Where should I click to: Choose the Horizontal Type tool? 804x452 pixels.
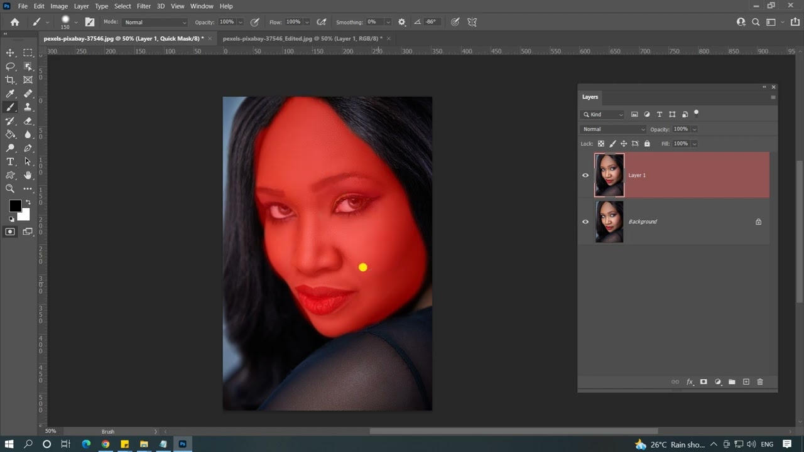coord(10,162)
